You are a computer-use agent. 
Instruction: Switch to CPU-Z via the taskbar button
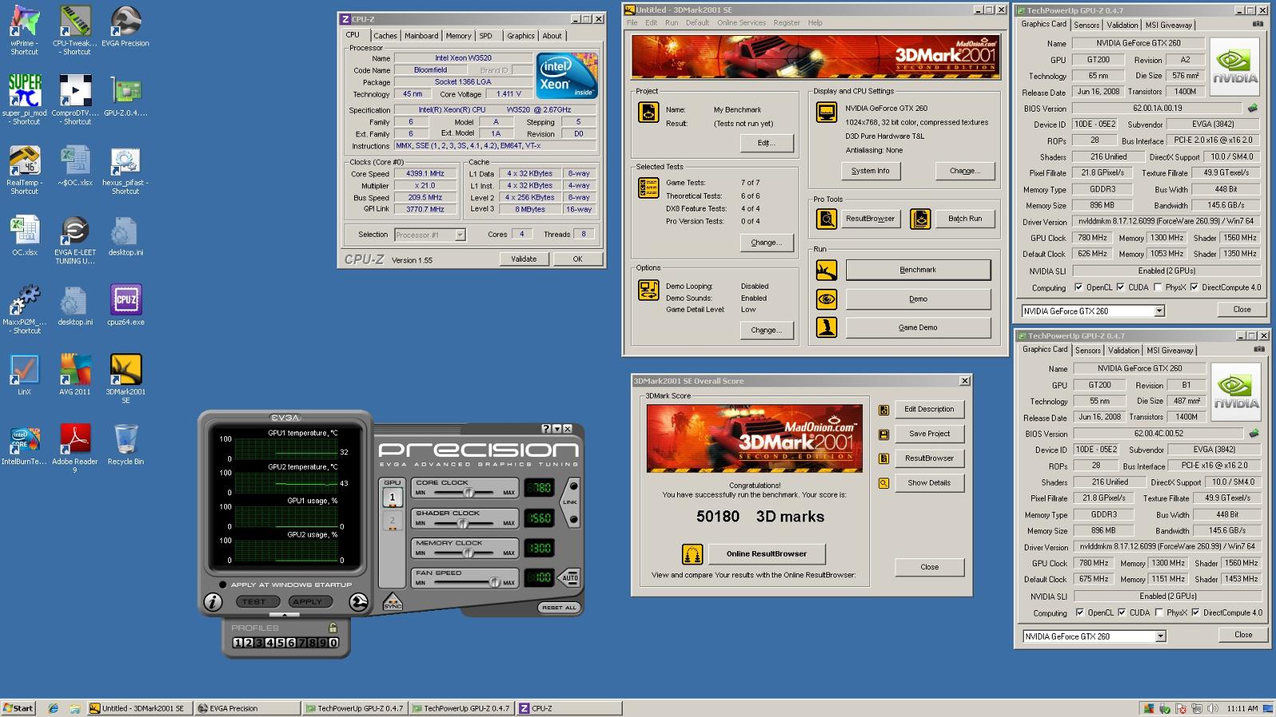click(x=569, y=708)
